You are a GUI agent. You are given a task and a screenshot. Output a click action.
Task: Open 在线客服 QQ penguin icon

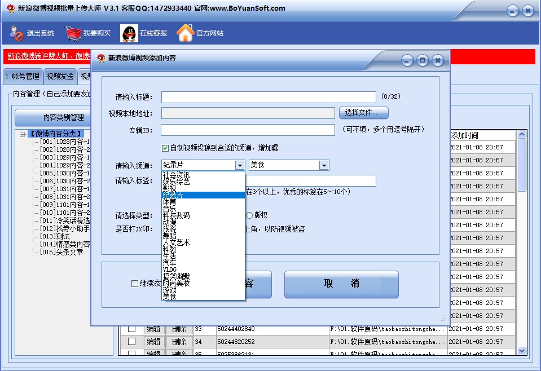click(129, 33)
